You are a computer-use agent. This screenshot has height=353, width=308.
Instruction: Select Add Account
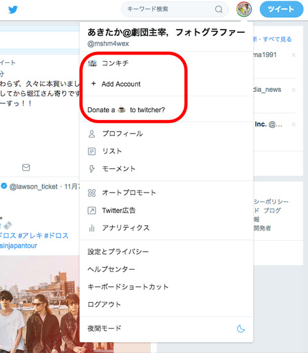pos(121,84)
